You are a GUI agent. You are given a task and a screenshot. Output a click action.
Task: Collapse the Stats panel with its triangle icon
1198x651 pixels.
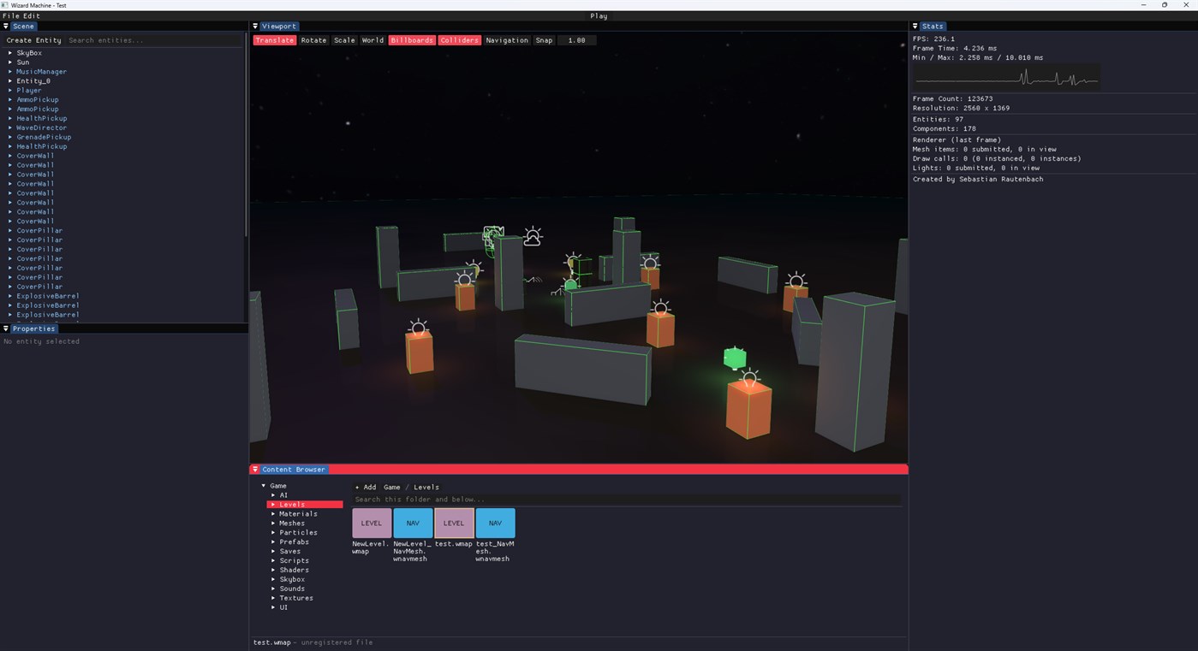pyautogui.click(x=915, y=27)
